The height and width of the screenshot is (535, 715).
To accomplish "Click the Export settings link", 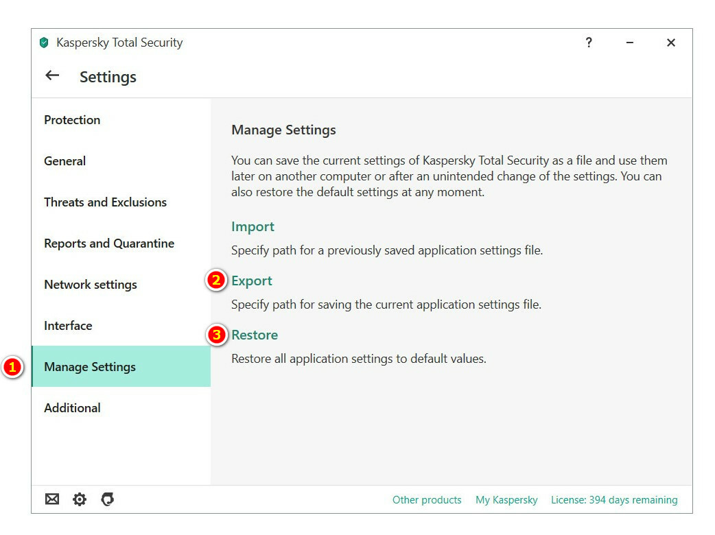I will pos(252,281).
